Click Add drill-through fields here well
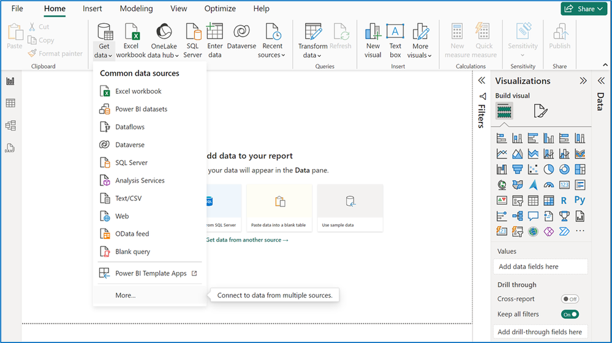Viewport: 612px width, 343px height. [540, 332]
